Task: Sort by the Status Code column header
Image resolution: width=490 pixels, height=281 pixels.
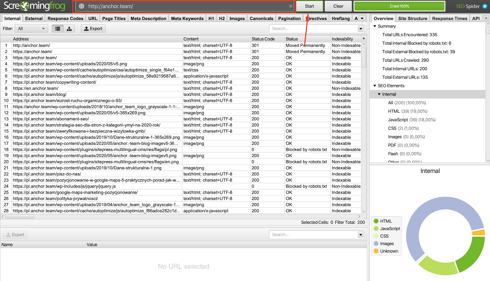Action: pyautogui.click(x=267, y=39)
